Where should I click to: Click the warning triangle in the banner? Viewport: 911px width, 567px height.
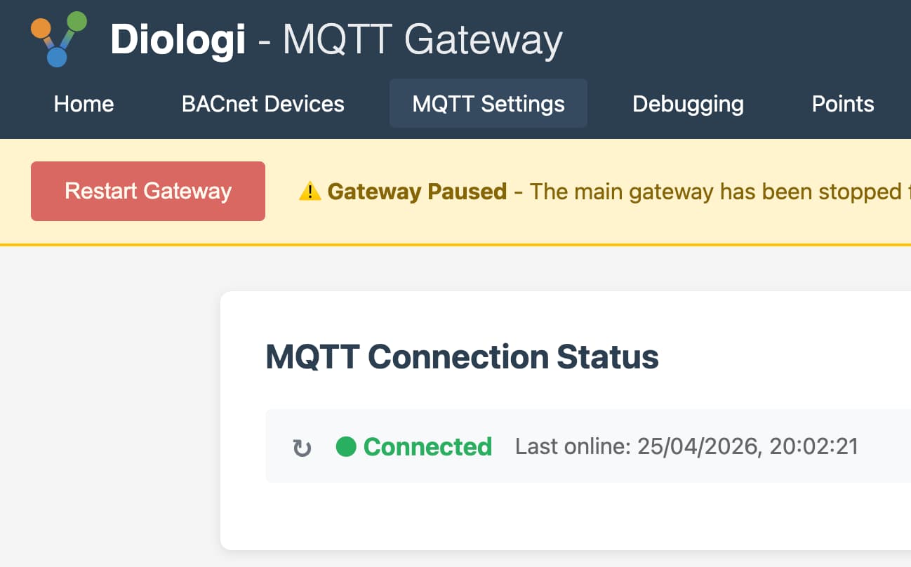coord(311,190)
